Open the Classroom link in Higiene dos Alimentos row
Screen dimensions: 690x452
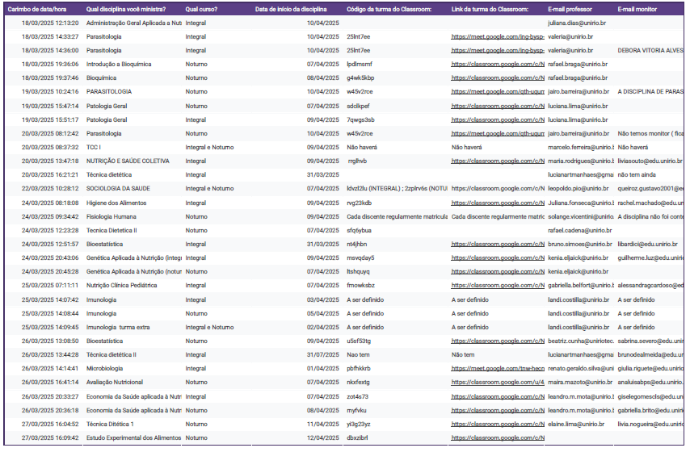point(497,203)
